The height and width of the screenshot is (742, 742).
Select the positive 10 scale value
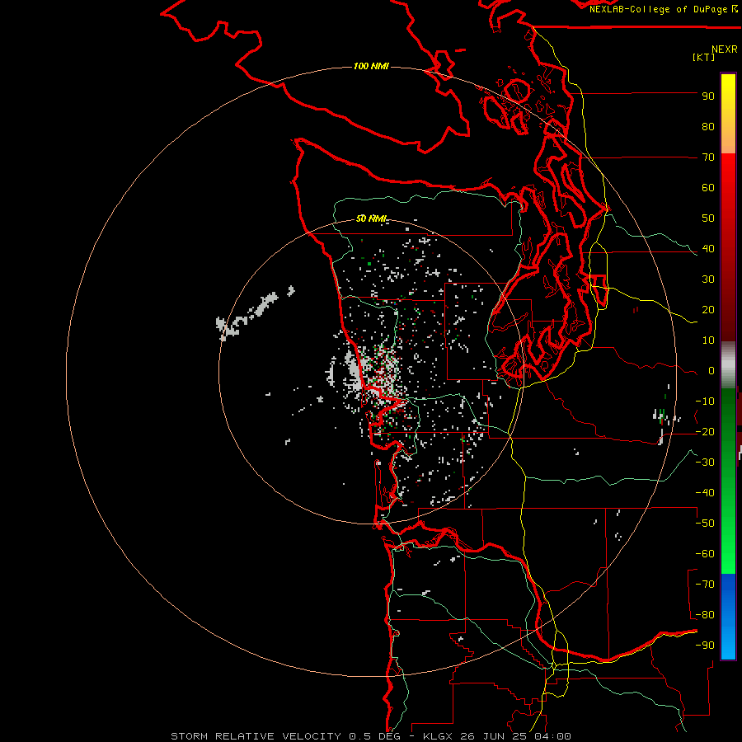708,340
